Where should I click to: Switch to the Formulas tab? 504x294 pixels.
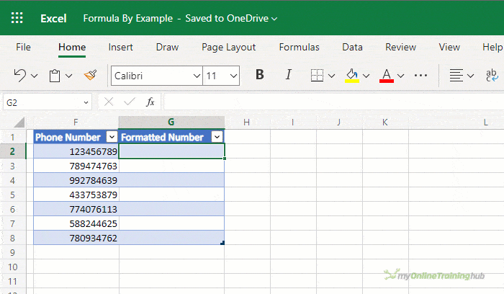pyautogui.click(x=300, y=48)
